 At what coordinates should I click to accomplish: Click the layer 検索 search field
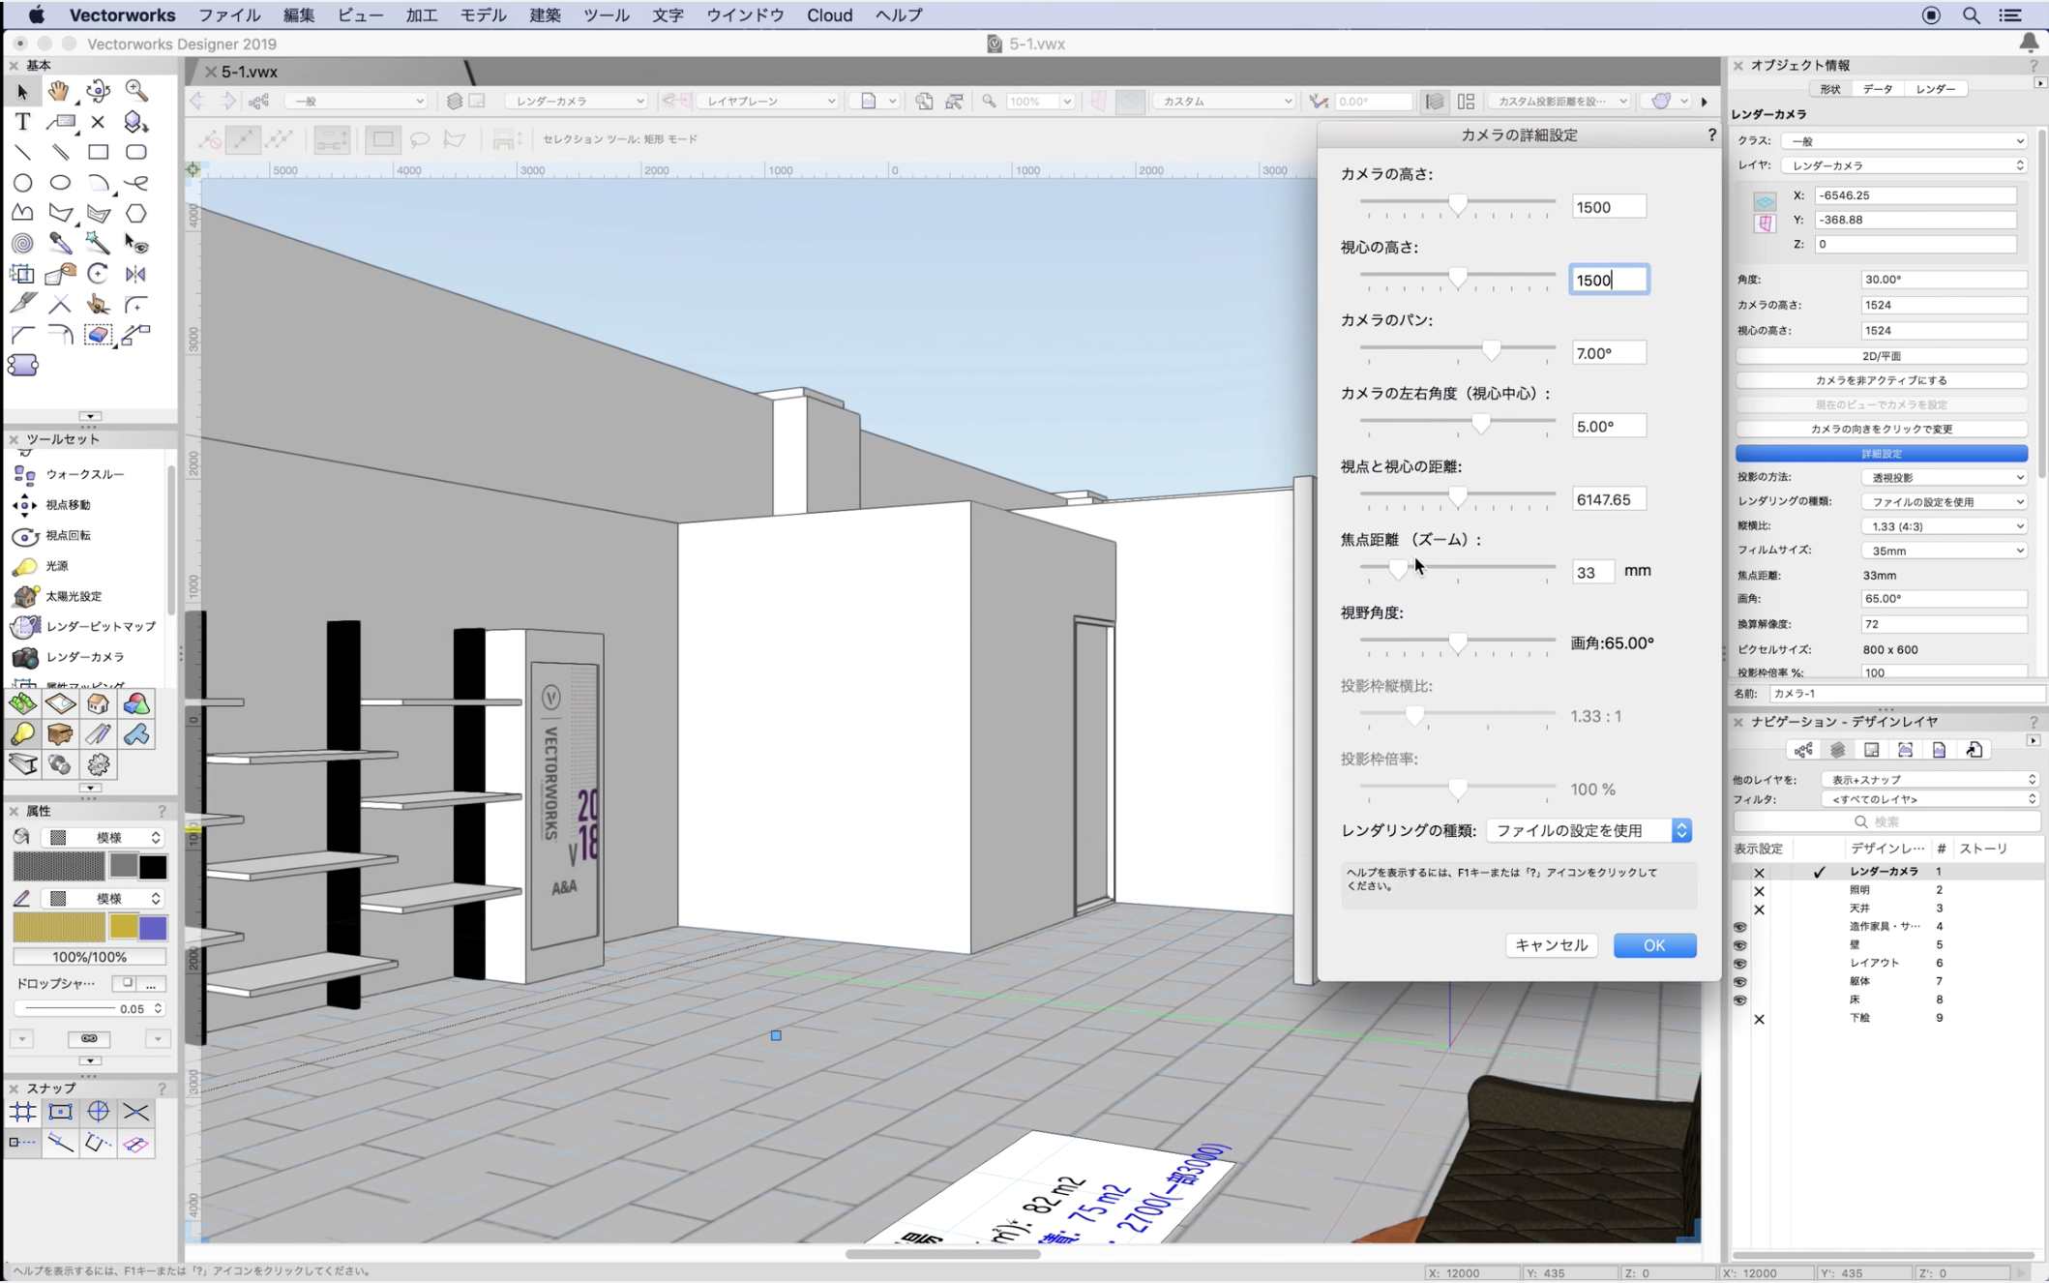pyautogui.click(x=1886, y=821)
